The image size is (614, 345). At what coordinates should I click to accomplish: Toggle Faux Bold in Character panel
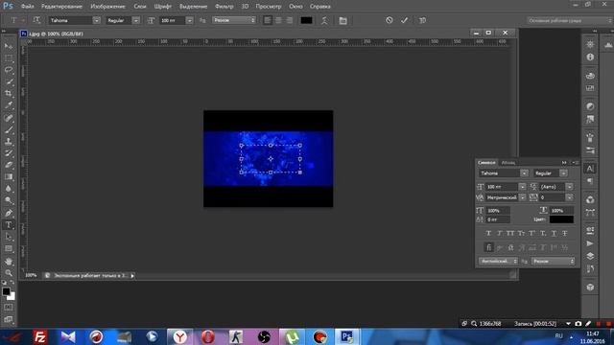click(x=488, y=233)
